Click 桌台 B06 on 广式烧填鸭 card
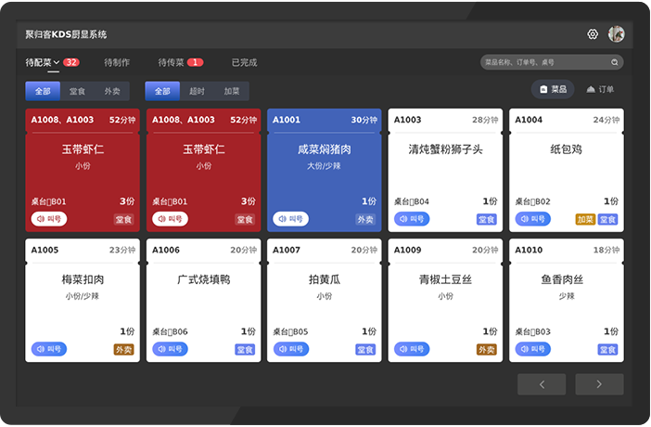Image resolution: width=651 pixels, height=427 pixels. (170, 331)
